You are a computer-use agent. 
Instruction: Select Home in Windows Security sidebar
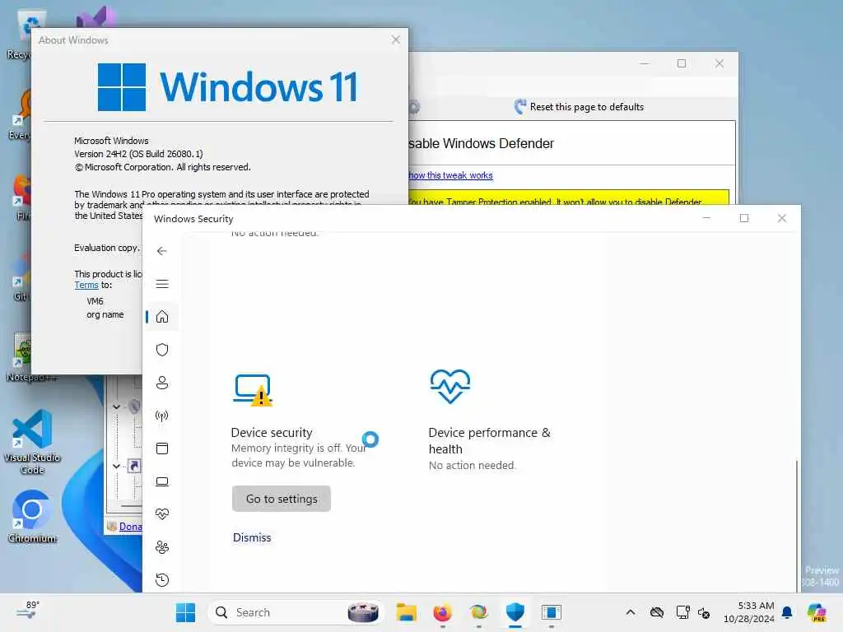pos(162,317)
